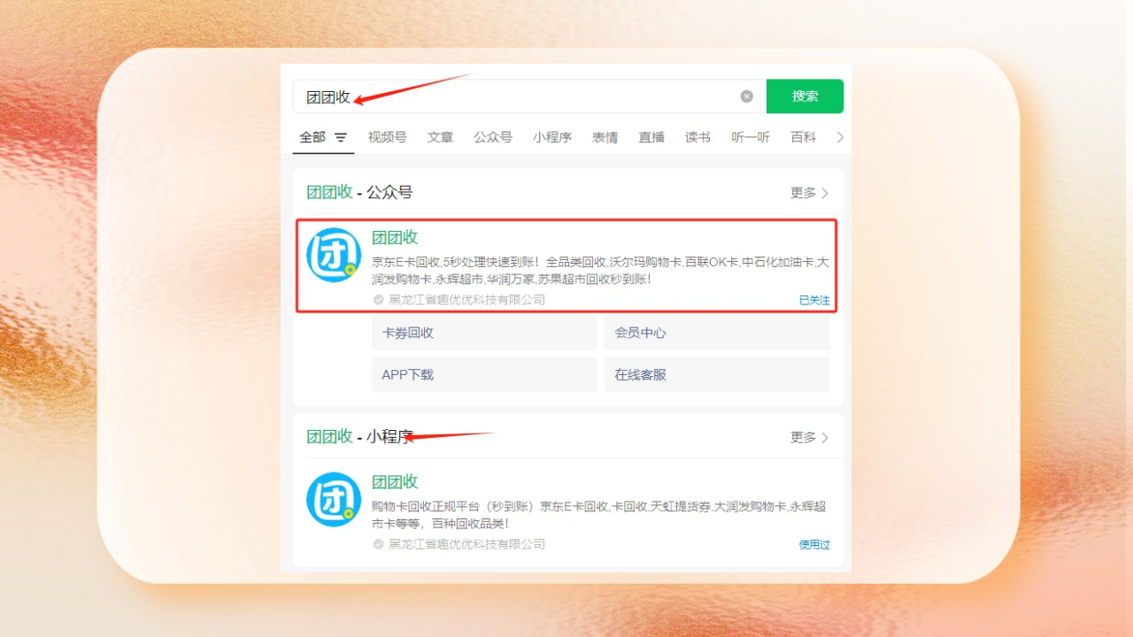Screen dimensions: 1133x637
Task: Switch to the 直播 tab
Action: [651, 137]
